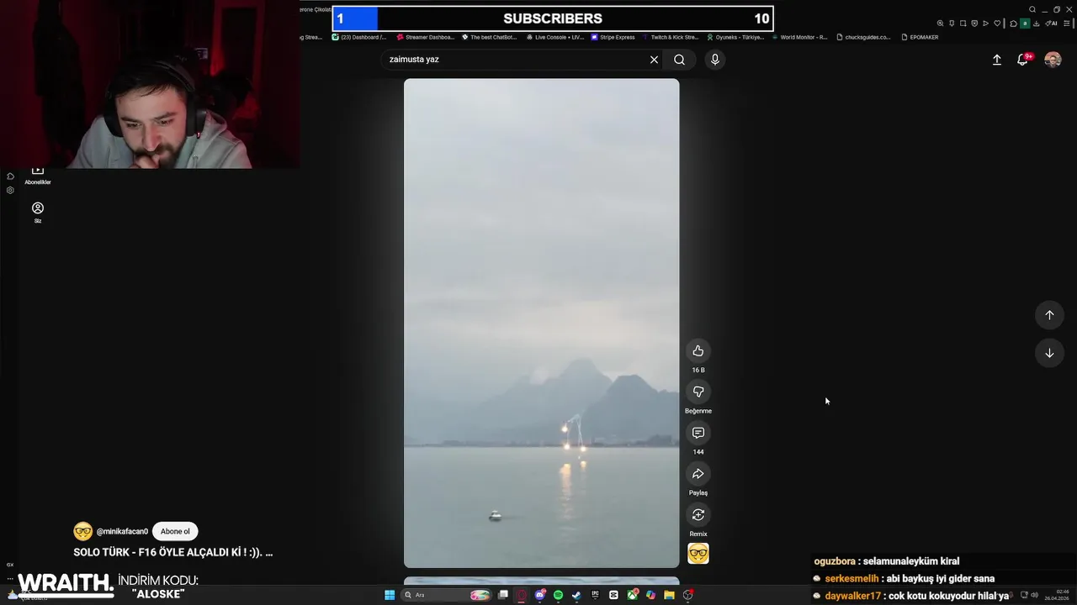
Task: Open Steam from the taskbar
Action: [576, 595]
